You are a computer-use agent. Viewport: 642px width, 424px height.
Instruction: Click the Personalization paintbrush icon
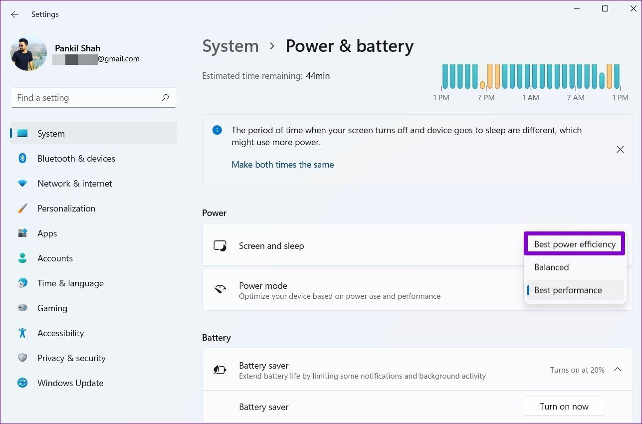[22, 209]
